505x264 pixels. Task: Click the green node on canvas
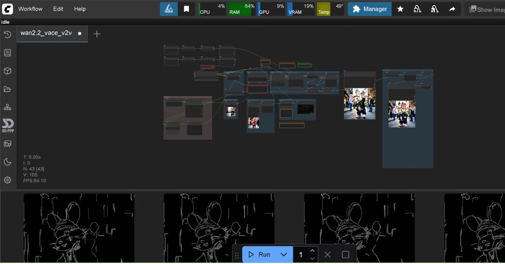coord(304,65)
